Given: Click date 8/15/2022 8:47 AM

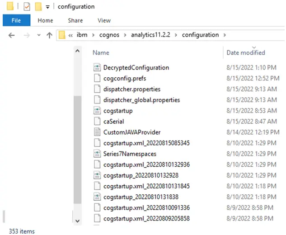Looking at the screenshot, I should pos(252,121).
